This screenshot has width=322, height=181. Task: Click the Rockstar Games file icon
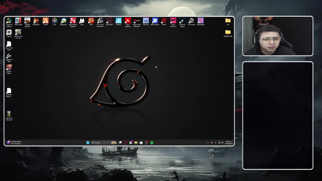coord(9,93)
